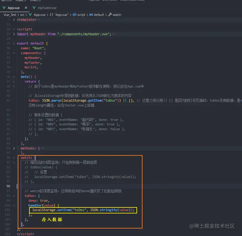Switch to the App.vue editor tab
Viewport: 242px width, 236px height.
point(14,8)
